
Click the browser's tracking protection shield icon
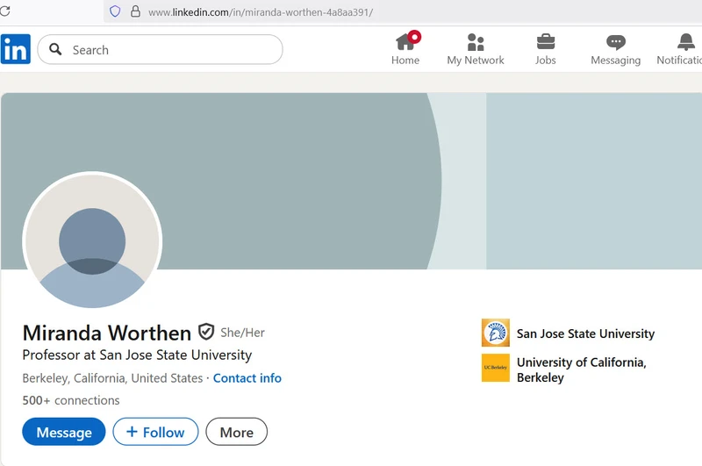point(115,11)
